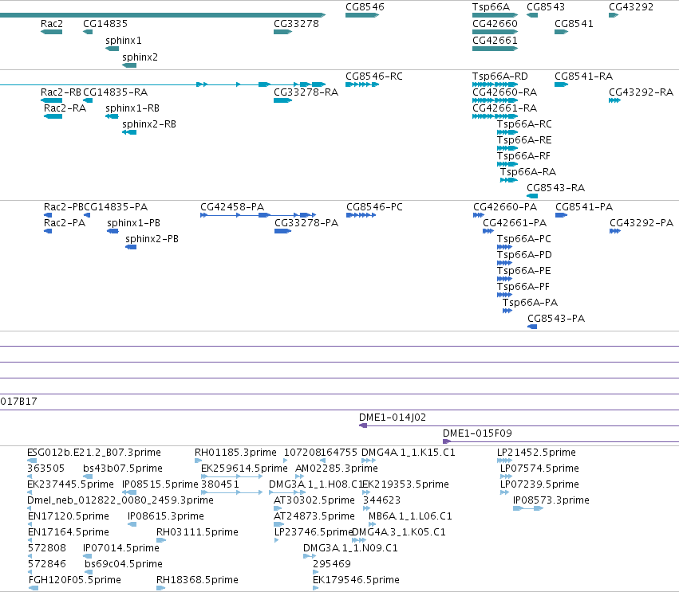Select the Rac2 gene feature

[51, 32]
